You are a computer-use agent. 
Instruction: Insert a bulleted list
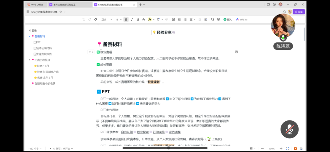click(185, 19)
